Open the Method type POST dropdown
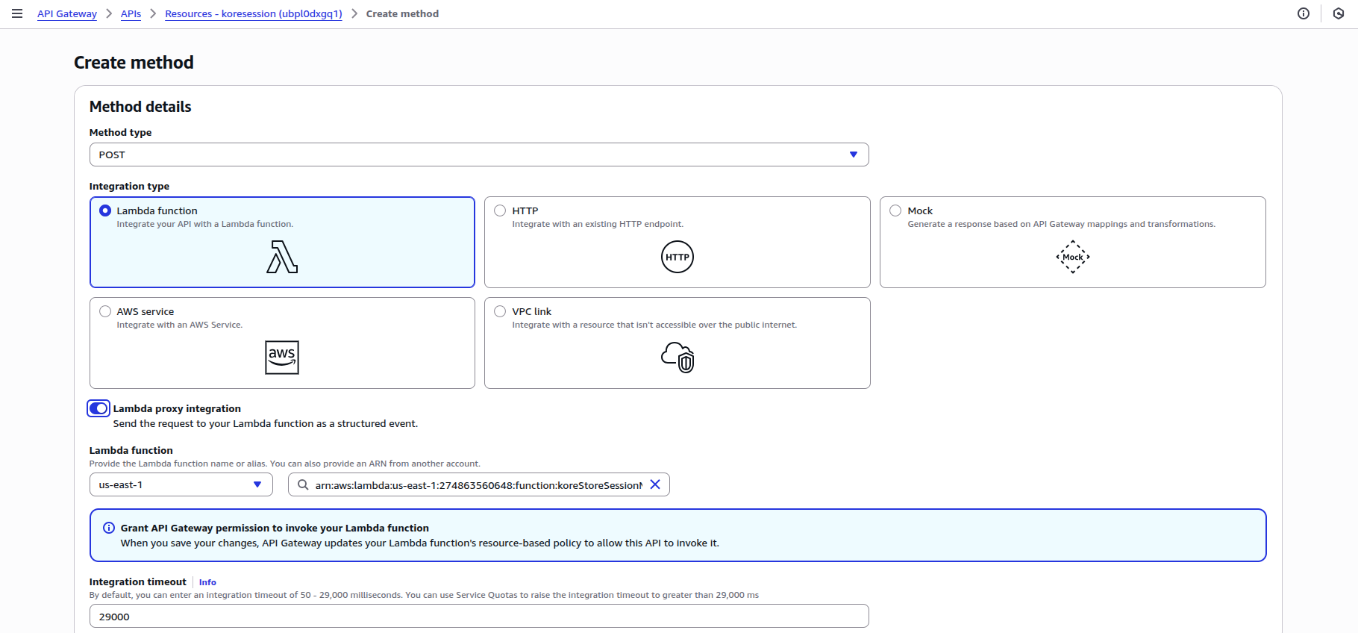 tap(479, 155)
